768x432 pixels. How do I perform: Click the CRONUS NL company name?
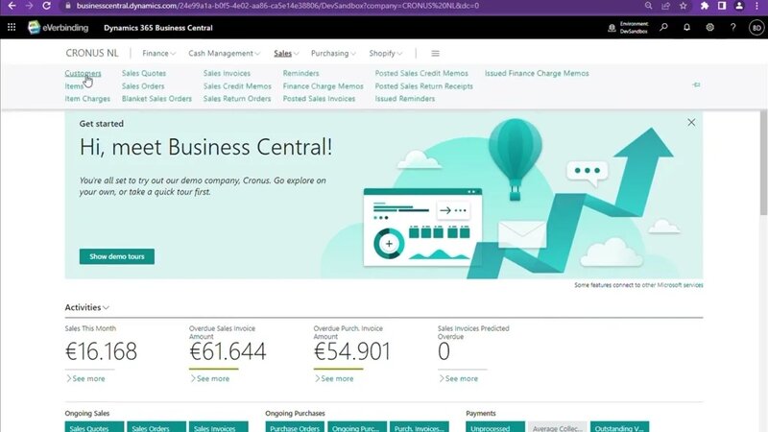(x=92, y=54)
